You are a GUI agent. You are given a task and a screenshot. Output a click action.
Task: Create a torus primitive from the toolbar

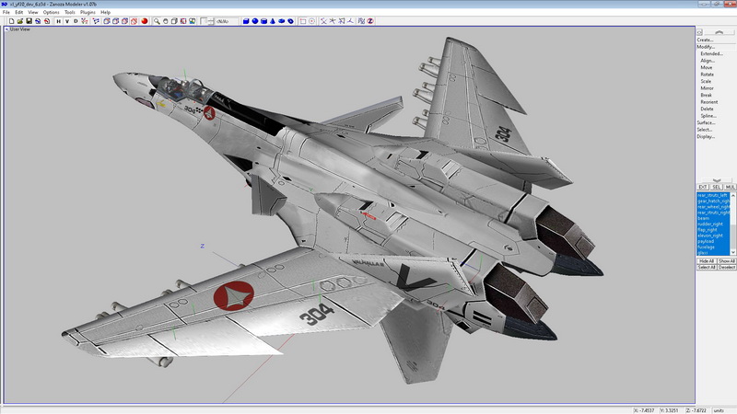pyautogui.click(x=290, y=21)
